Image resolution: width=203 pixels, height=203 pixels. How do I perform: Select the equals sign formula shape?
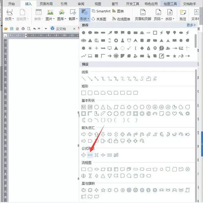110,155
